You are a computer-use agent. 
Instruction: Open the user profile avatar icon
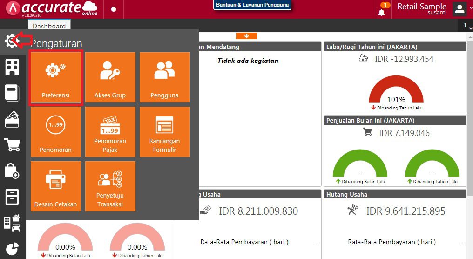459,9
